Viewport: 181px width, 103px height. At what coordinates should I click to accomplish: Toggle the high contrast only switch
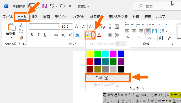121,44
